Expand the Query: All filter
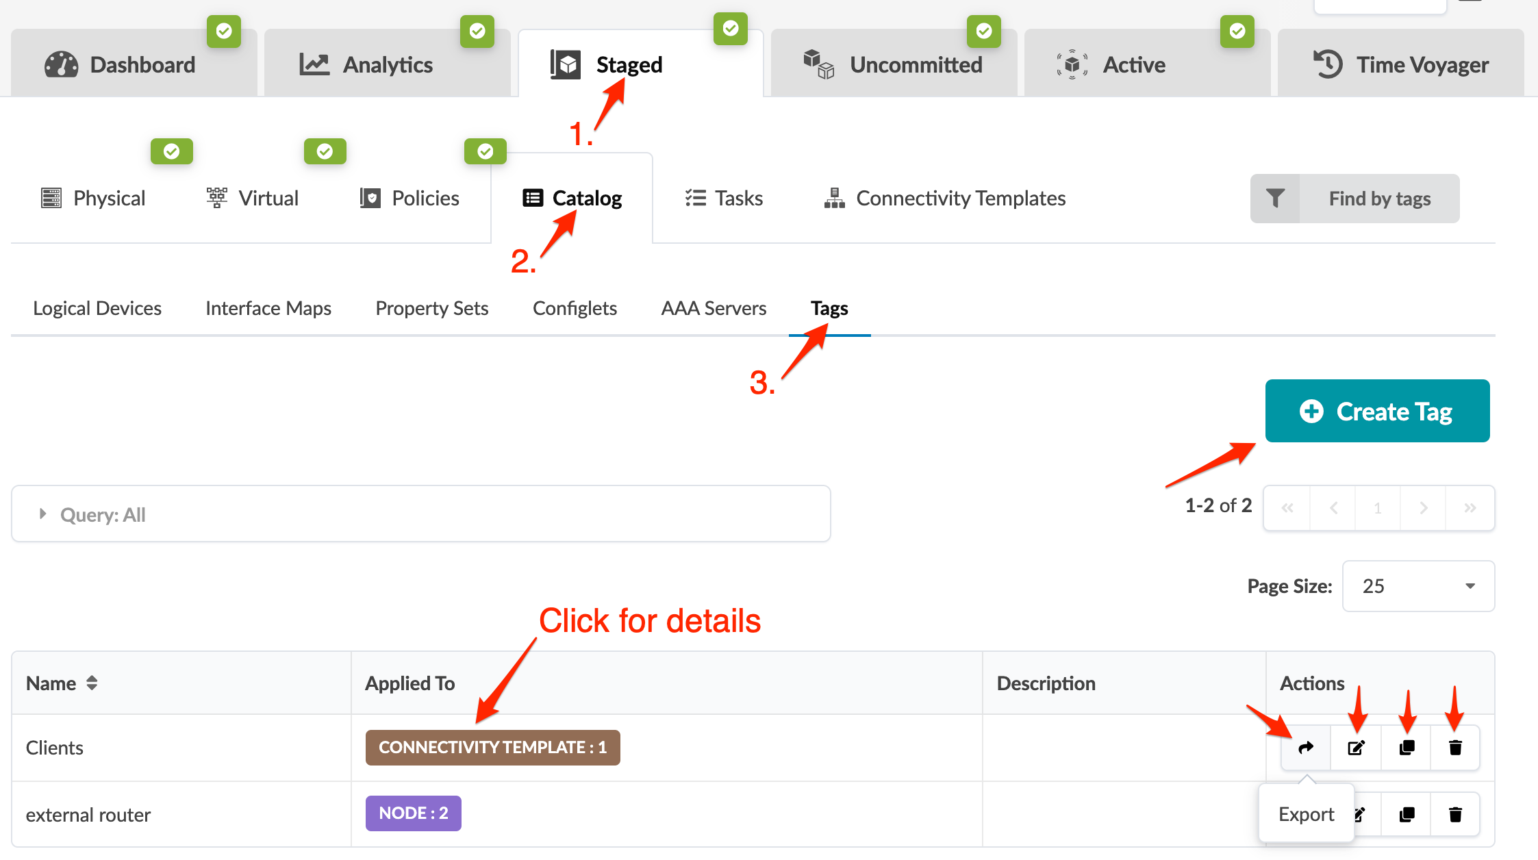 [43, 514]
